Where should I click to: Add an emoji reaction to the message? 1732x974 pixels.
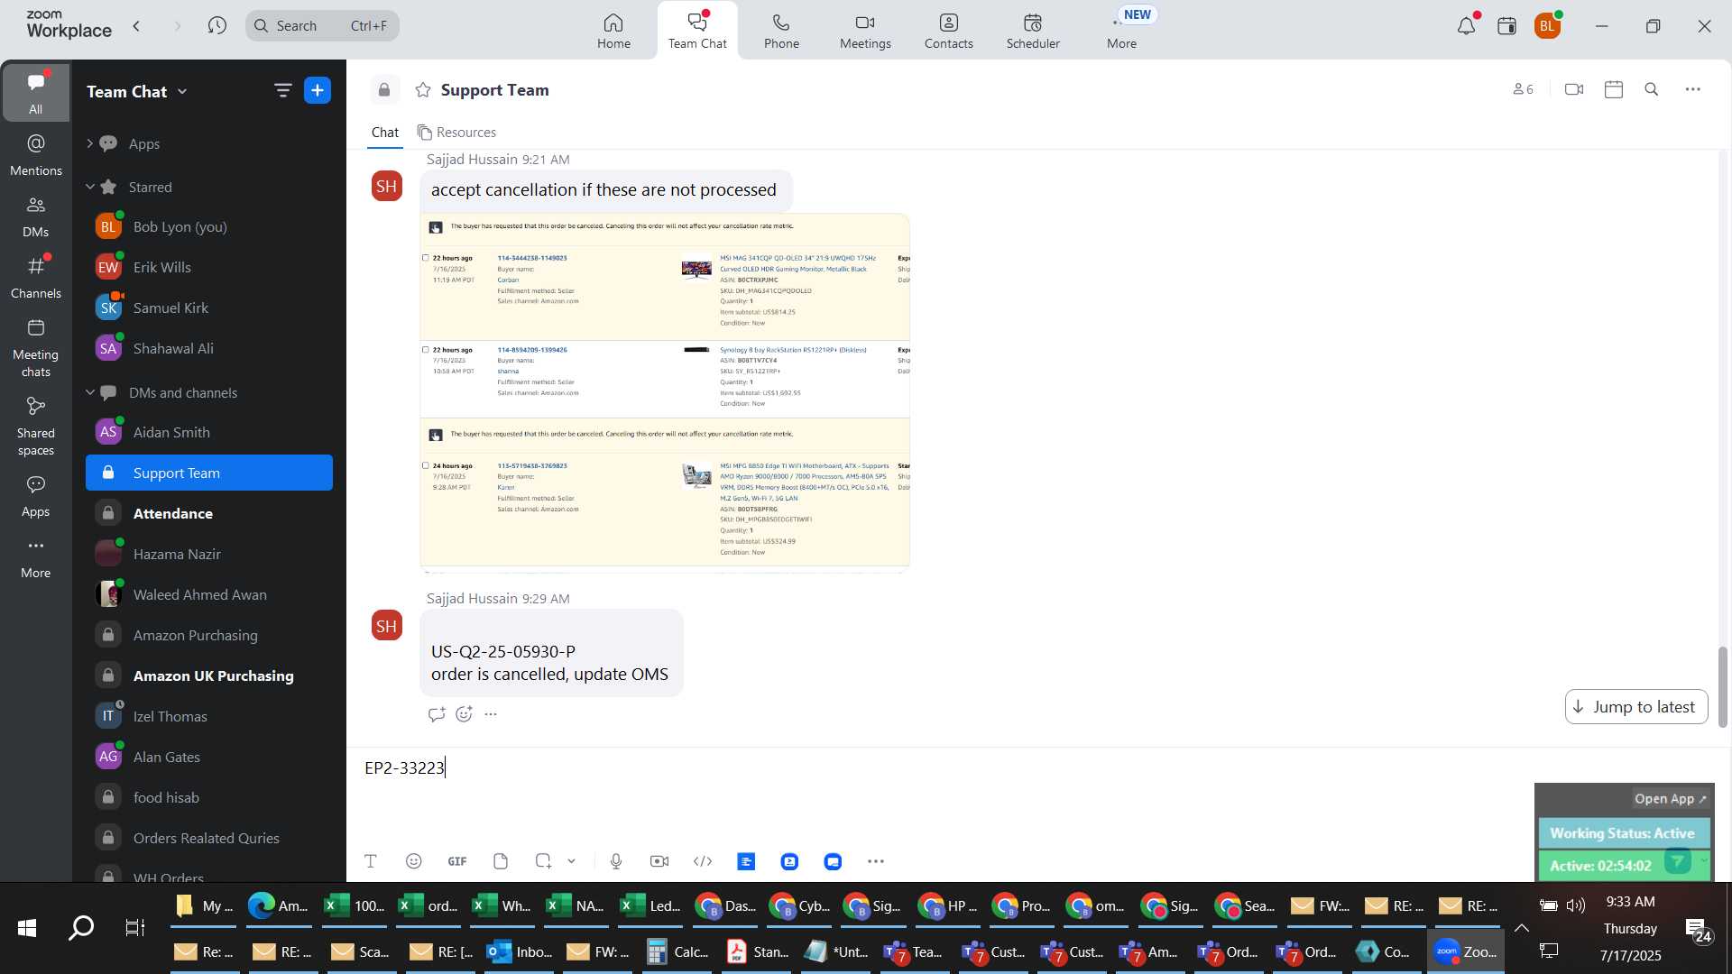(465, 714)
